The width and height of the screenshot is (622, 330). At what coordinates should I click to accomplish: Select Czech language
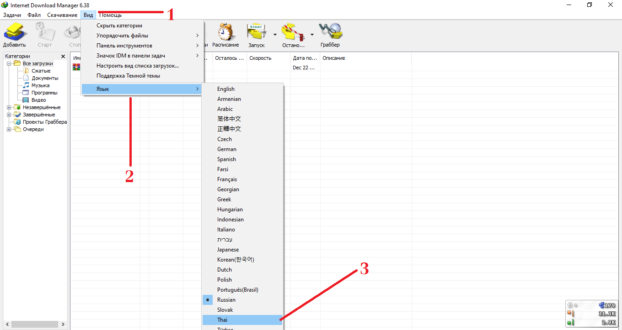click(x=243, y=139)
